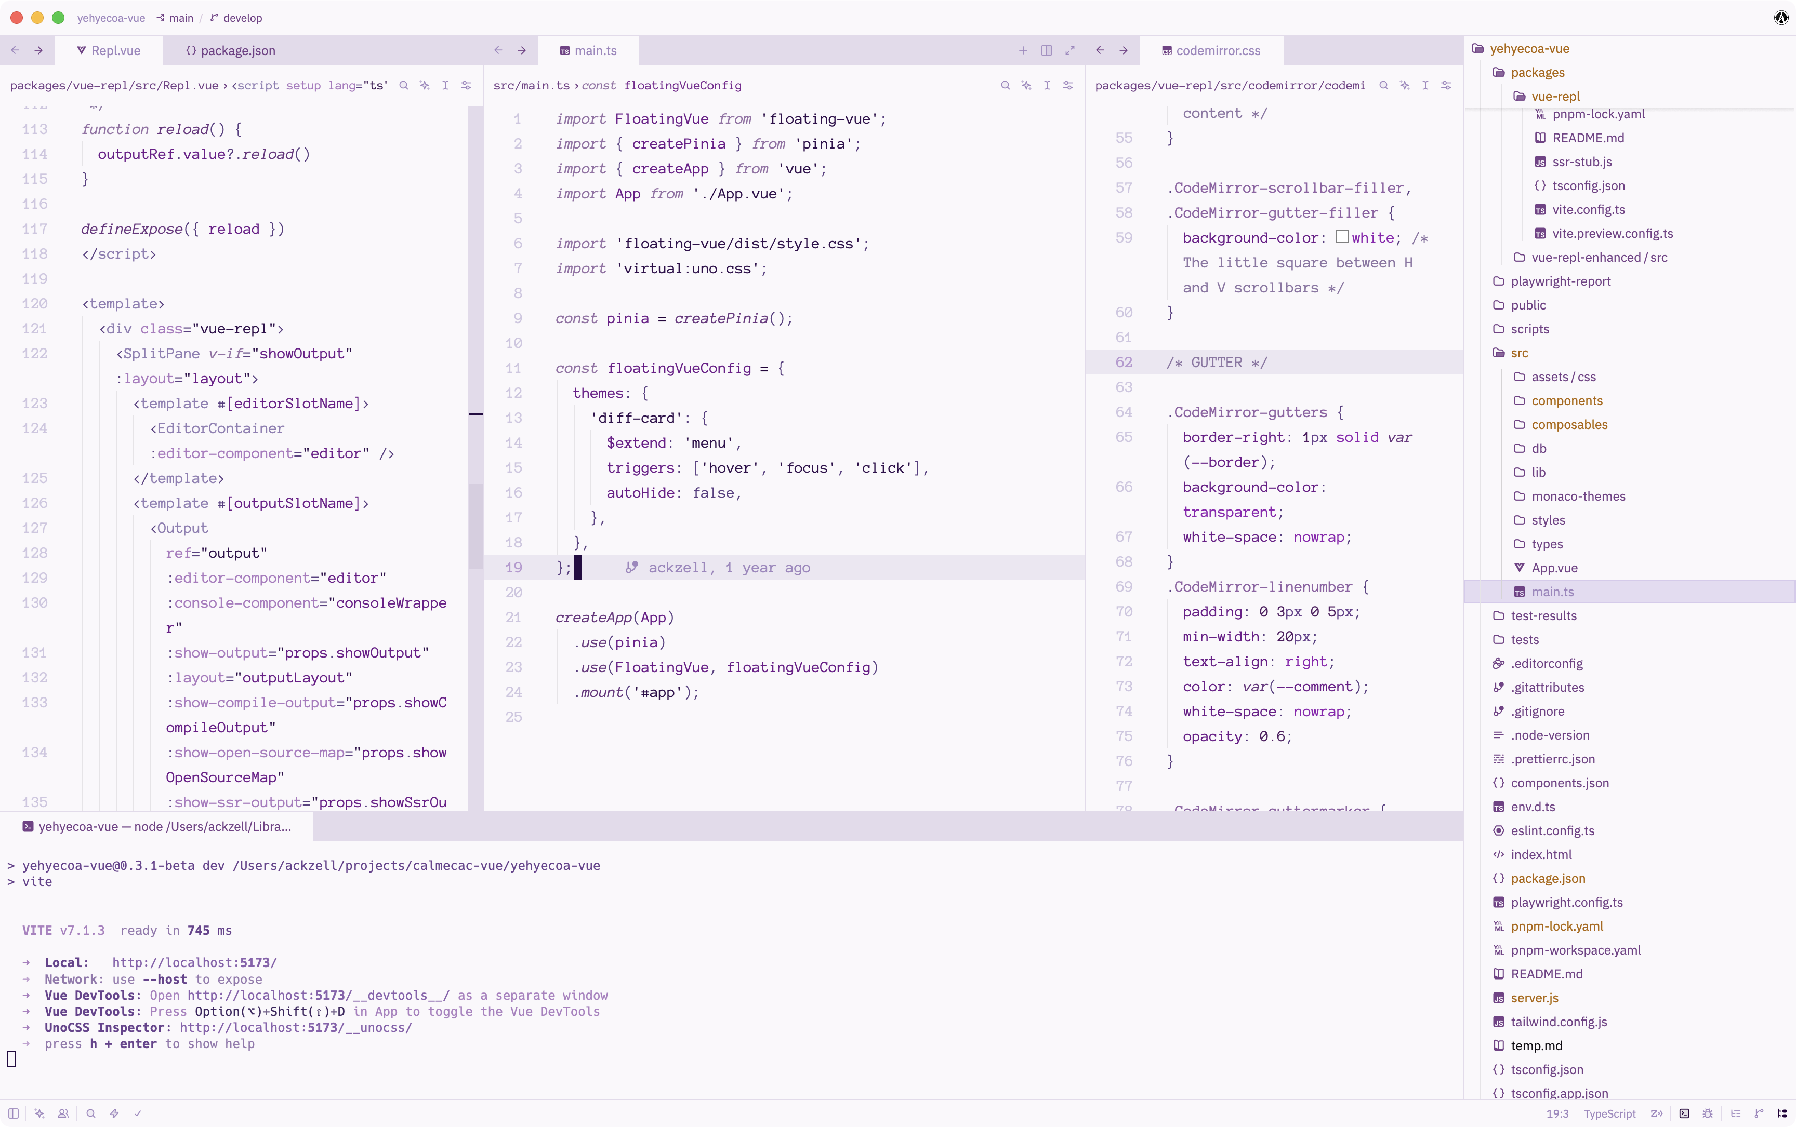Open project search magnifier in status bar
The width and height of the screenshot is (1796, 1127).
(91, 1113)
